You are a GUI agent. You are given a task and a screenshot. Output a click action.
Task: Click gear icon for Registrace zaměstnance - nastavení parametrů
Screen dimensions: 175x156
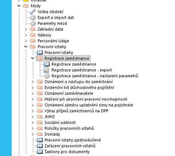[47, 76]
